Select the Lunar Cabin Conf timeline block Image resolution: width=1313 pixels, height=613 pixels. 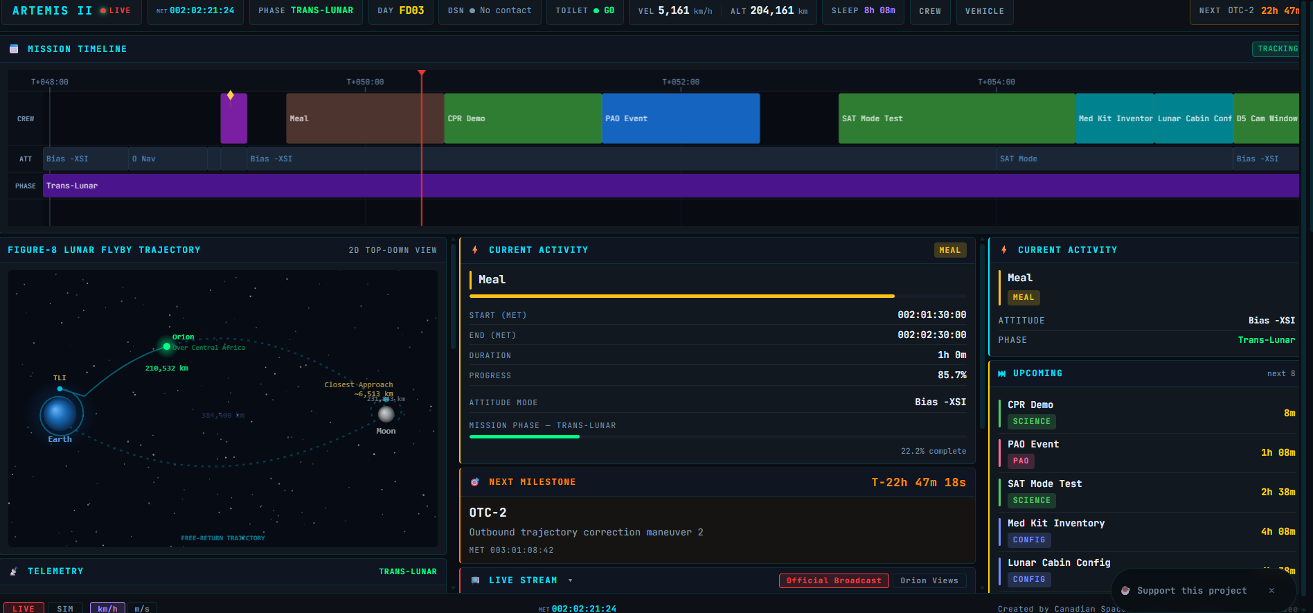click(1194, 118)
